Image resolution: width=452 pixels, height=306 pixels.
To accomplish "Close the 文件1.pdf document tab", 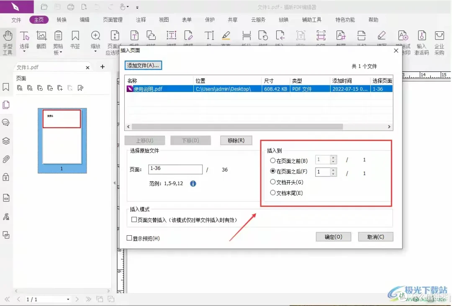I will (x=87, y=67).
